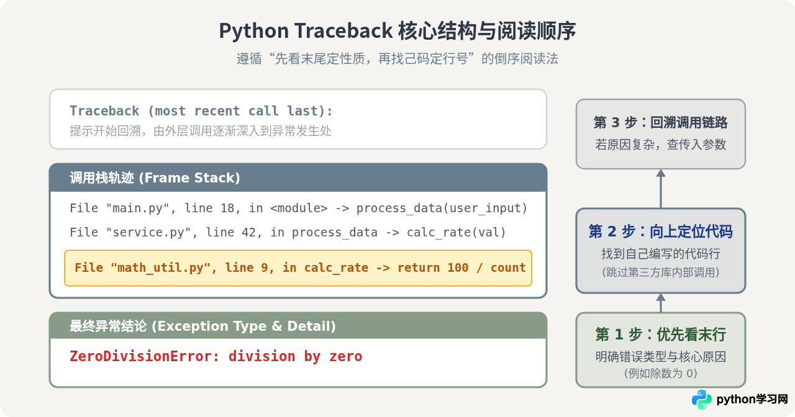Image resolution: width=795 pixels, height=417 pixels.
Task: Click the File "service.py", line 42 row
Action: point(288,233)
